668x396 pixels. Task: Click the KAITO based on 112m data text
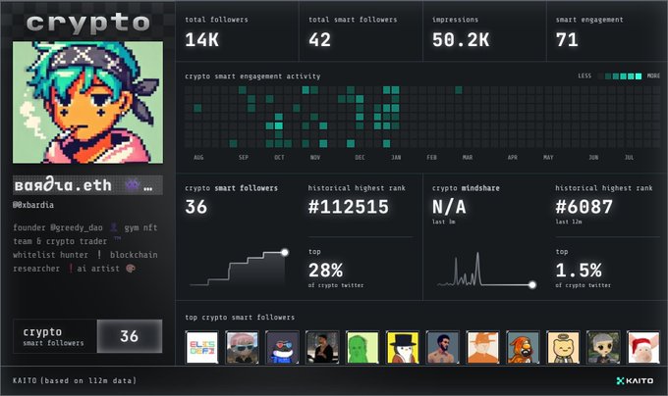(x=75, y=380)
